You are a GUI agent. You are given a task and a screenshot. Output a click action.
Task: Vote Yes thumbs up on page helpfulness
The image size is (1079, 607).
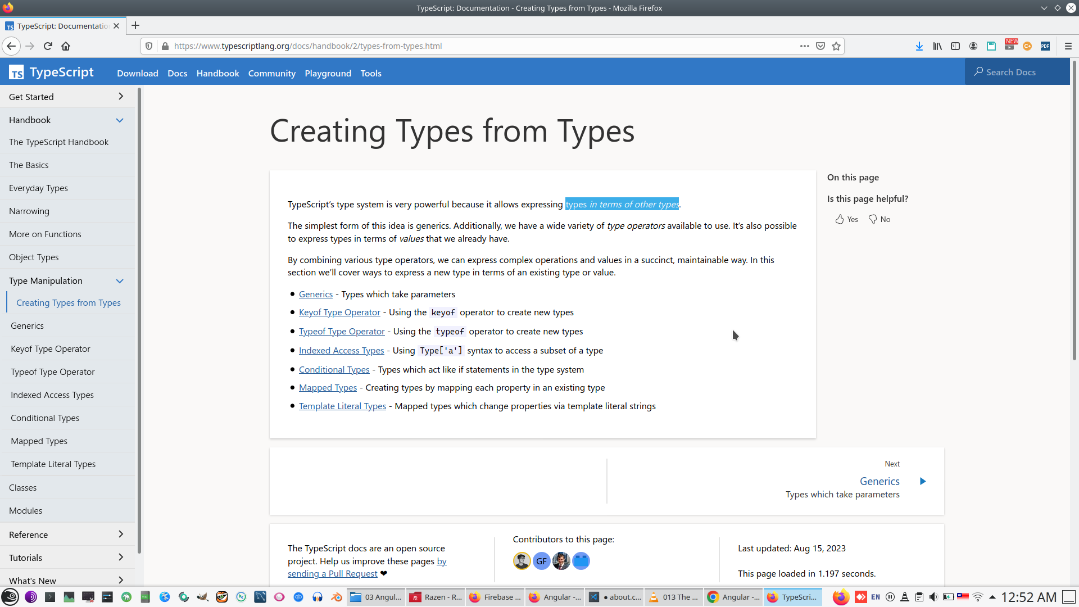click(x=846, y=219)
